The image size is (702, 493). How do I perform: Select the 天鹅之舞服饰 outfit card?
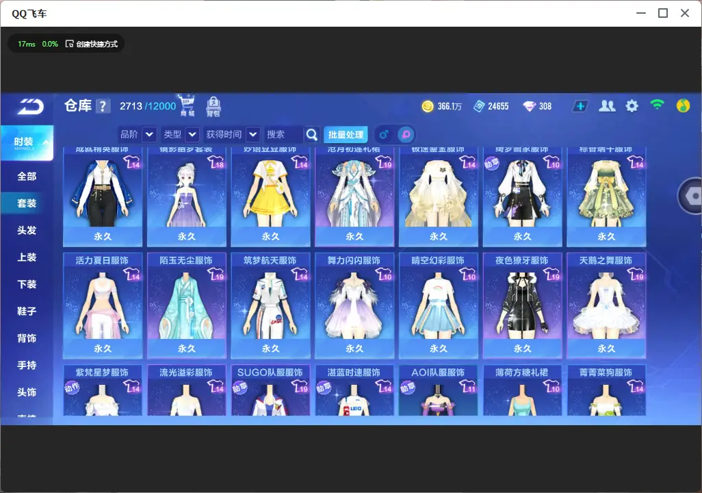pos(606,305)
